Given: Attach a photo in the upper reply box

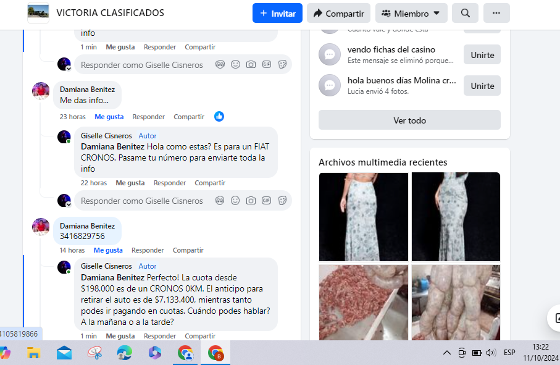Looking at the screenshot, I should [251, 64].
